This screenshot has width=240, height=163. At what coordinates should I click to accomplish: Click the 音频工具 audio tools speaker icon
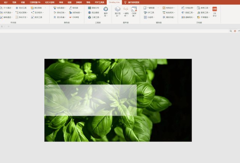pos(183,12)
